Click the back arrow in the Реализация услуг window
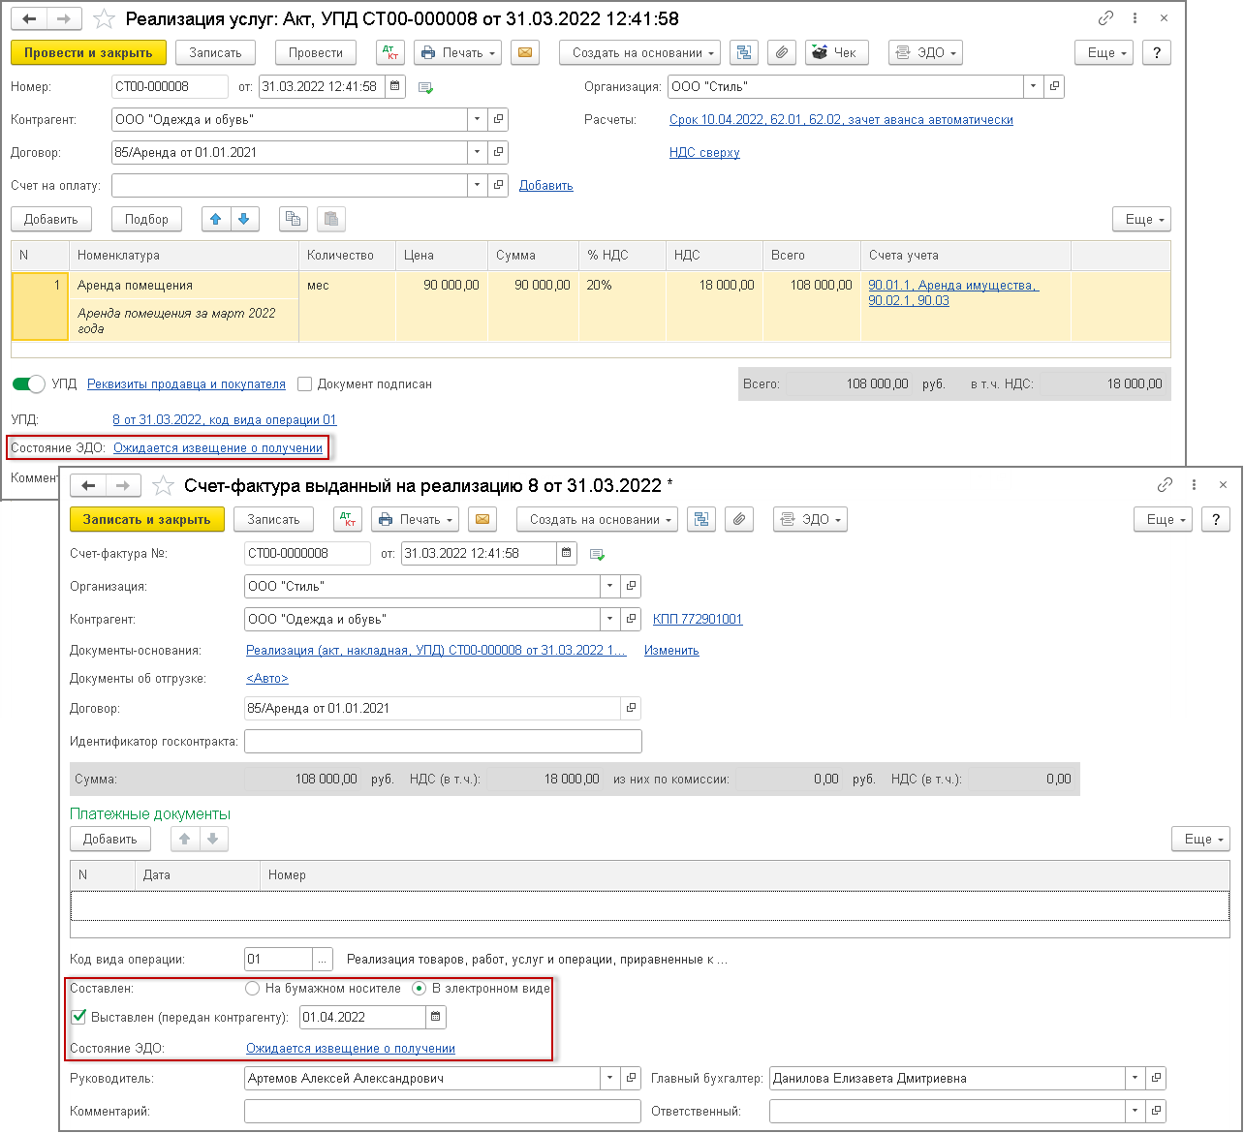 point(30,18)
